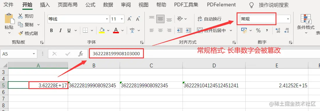Open clipboard pane dialog launcher
This screenshot has height=111, width=320.
[42, 42]
